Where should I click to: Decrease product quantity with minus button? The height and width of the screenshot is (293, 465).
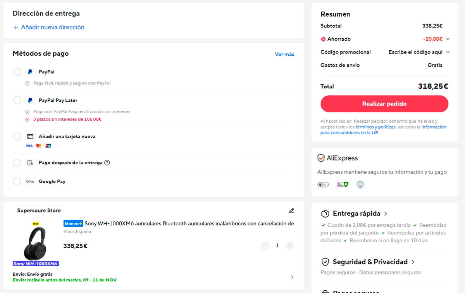pyautogui.click(x=265, y=245)
